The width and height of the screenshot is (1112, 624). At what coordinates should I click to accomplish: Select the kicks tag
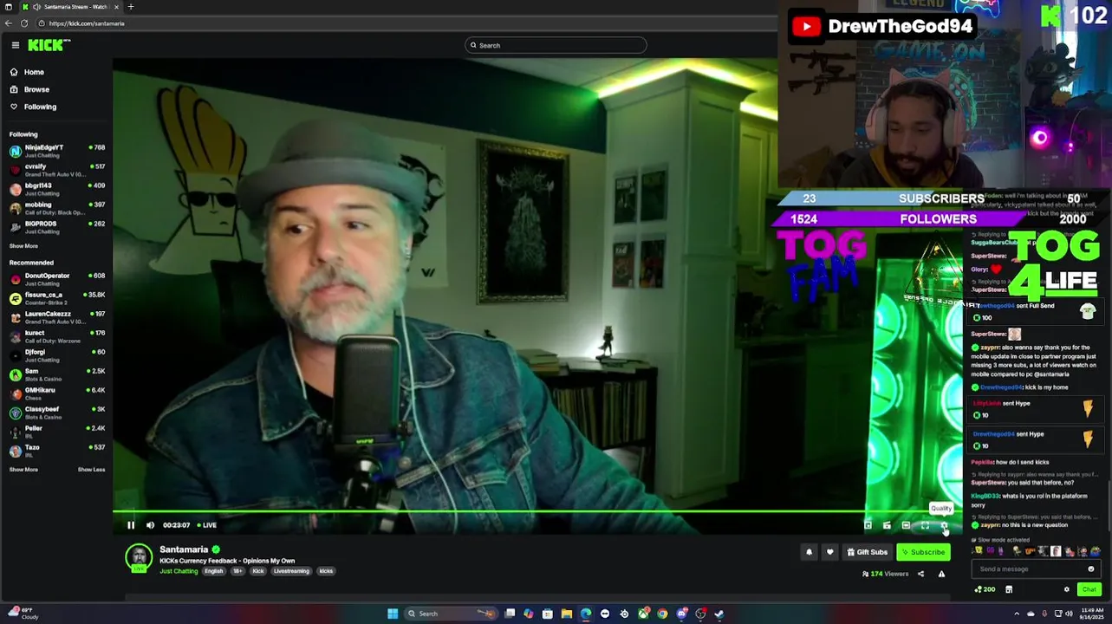[x=326, y=571]
